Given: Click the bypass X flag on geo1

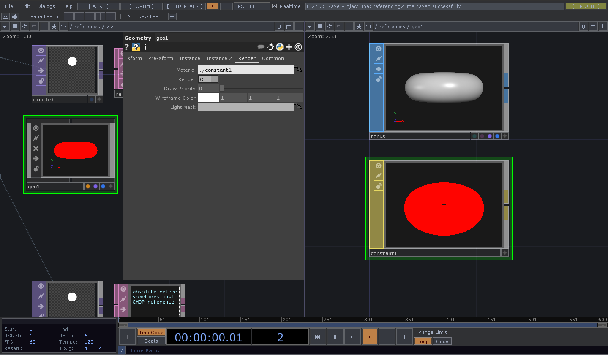Looking at the screenshot, I should click(36, 148).
